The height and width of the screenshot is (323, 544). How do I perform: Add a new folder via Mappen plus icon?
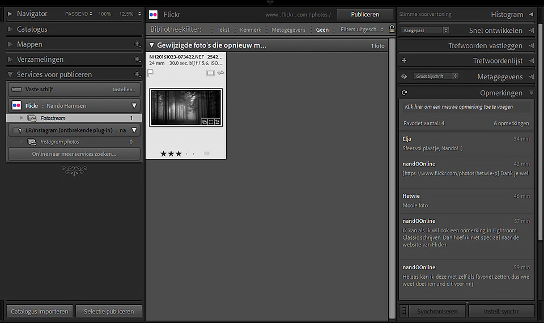tap(137, 44)
